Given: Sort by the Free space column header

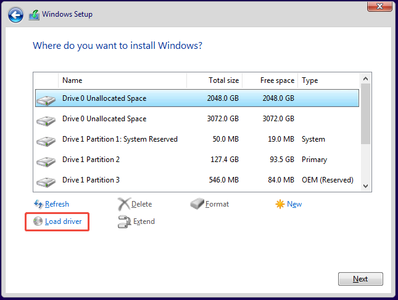Looking at the screenshot, I should tap(270, 80).
